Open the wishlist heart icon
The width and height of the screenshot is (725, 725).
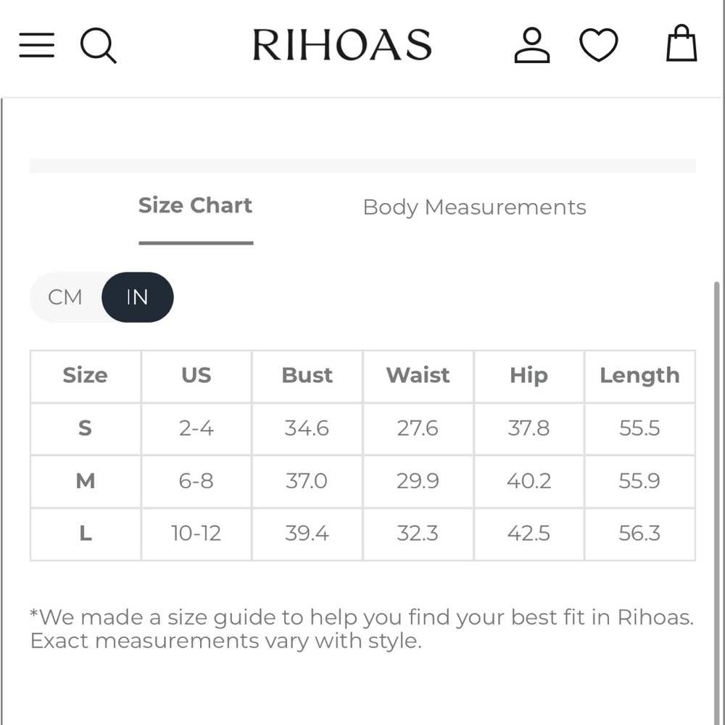[598, 45]
